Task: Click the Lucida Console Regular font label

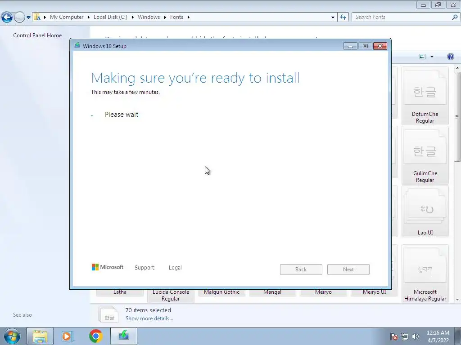Action: pyautogui.click(x=171, y=296)
